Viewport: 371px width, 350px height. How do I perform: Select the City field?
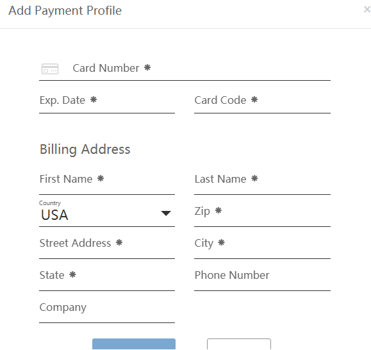(x=263, y=244)
